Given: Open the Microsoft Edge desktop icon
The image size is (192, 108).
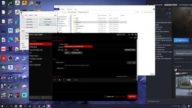Looking at the screenshot, I should tap(10, 41).
